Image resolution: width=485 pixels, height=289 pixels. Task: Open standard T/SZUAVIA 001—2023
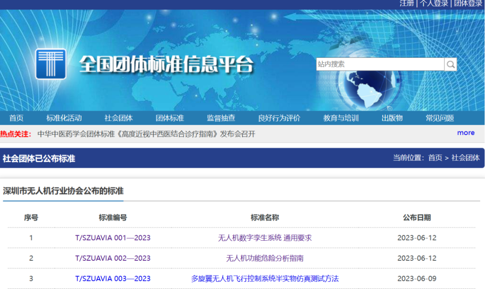click(x=113, y=237)
